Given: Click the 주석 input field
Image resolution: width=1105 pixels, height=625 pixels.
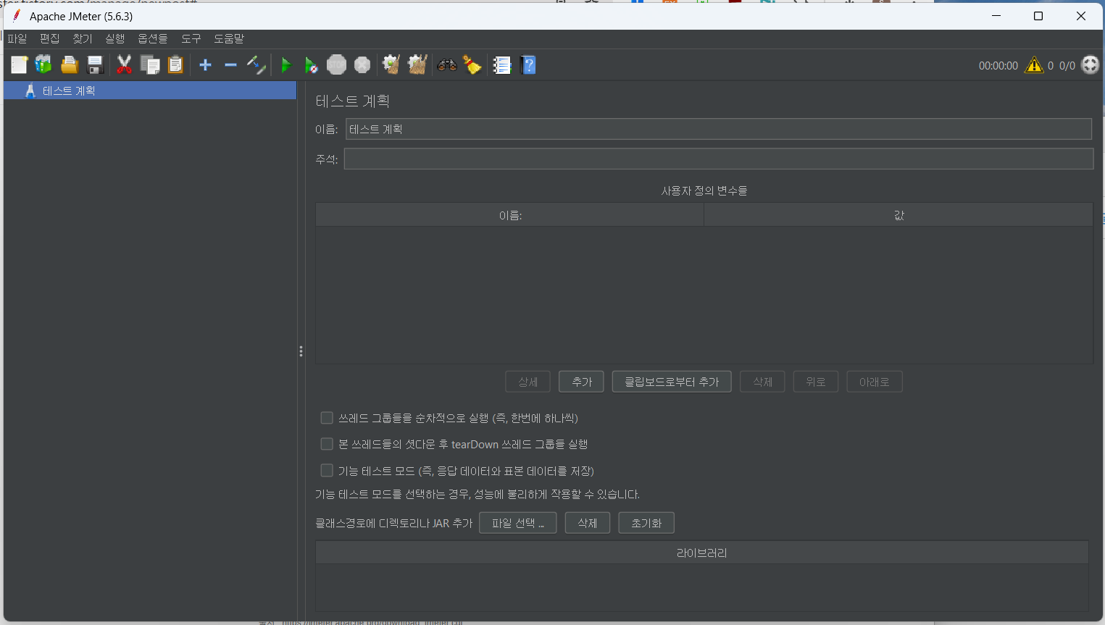Looking at the screenshot, I should [719, 159].
